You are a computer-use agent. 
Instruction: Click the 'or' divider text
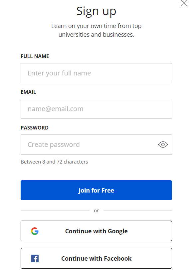click(96, 211)
